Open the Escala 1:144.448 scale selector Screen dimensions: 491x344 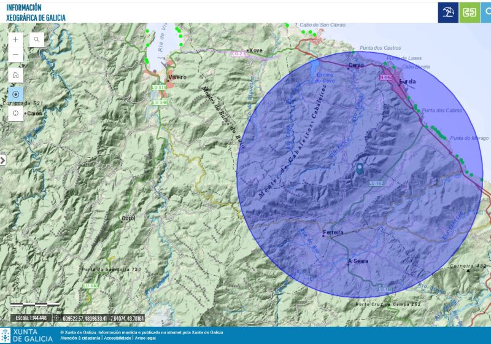(31, 318)
